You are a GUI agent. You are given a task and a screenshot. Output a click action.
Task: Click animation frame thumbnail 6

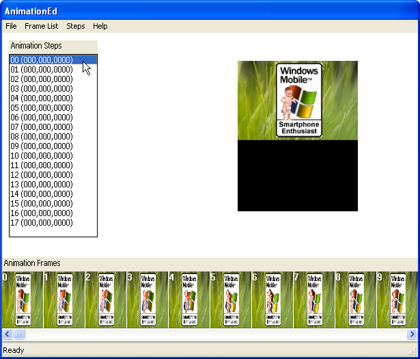coord(272,300)
